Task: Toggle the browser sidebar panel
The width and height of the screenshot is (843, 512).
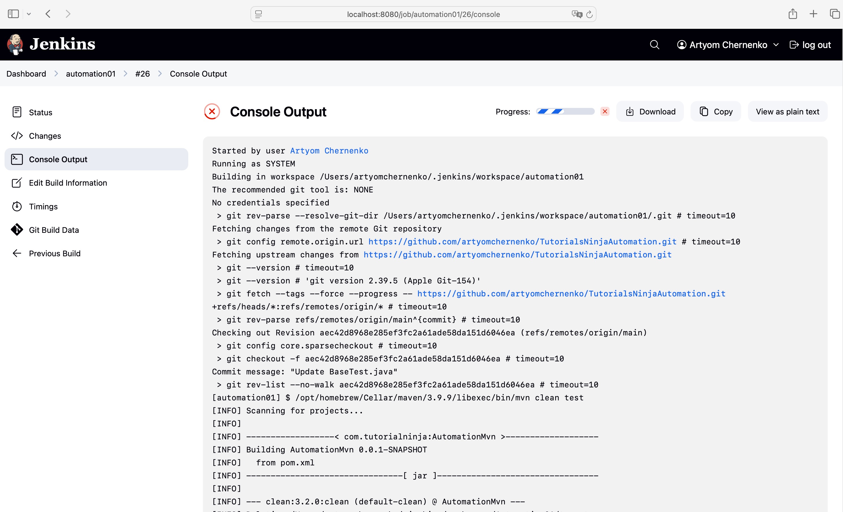Action: pyautogui.click(x=13, y=14)
